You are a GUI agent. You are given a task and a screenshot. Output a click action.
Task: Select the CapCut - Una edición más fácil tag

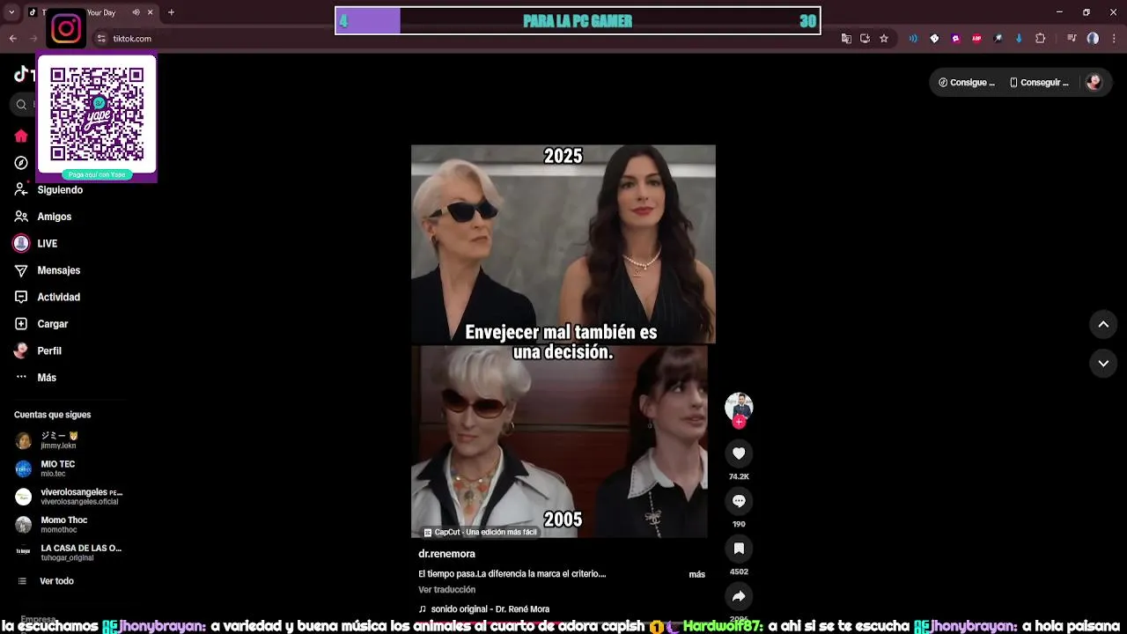click(480, 532)
